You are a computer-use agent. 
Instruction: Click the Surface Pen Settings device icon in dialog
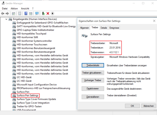85,35
